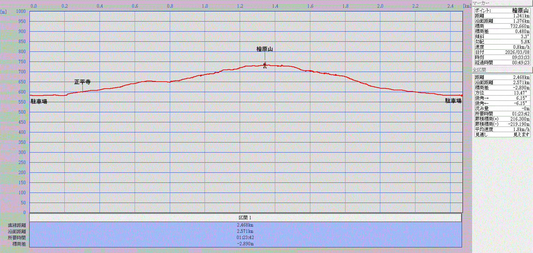The width and height of the screenshot is (533, 253).
Task: Select the 見通し 見えます row
Action: click(x=501, y=134)
